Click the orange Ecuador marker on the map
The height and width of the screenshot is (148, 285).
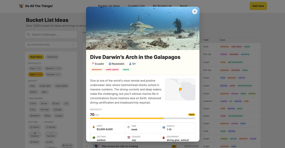click(x=180, y=89)
